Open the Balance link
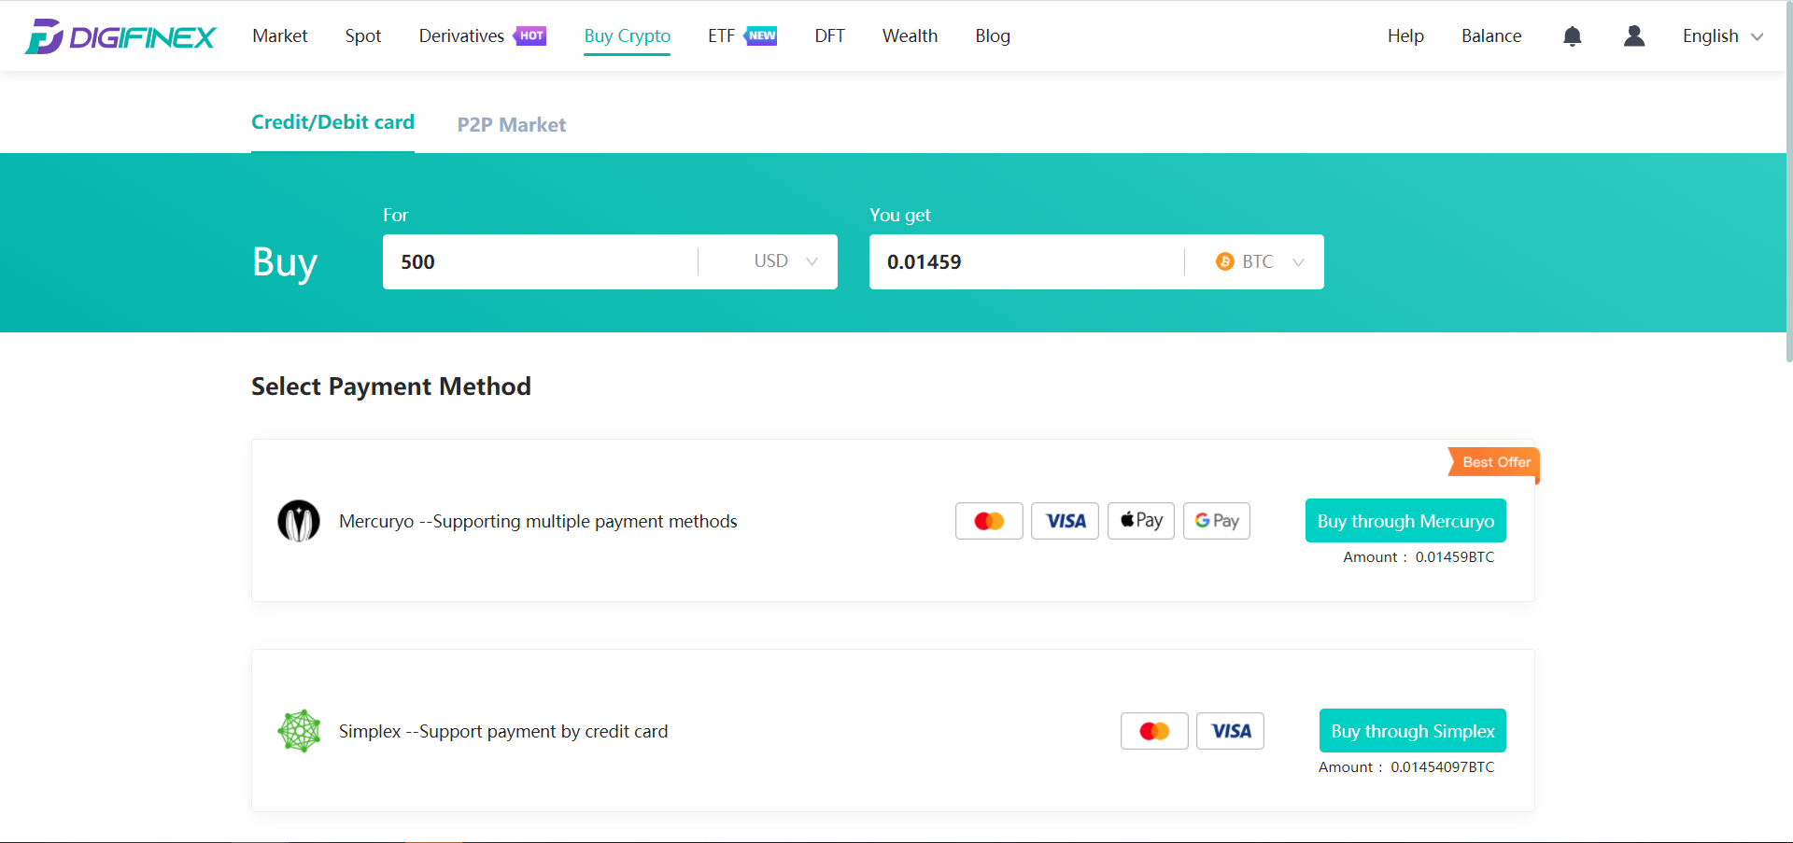 (1491, 35)
